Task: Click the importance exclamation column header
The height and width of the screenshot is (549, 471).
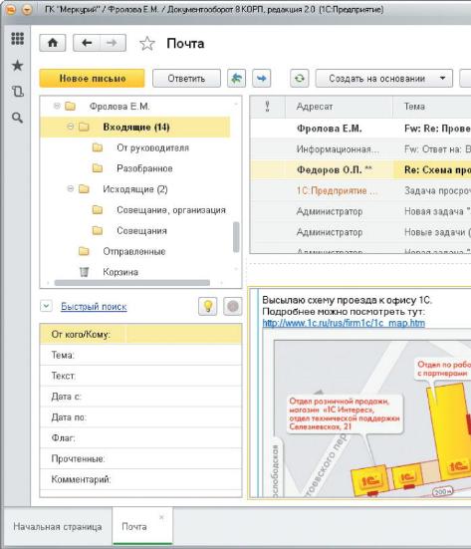Action: [x=267, y=106]
